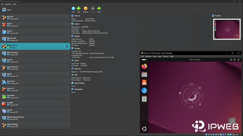Open the Input menu in the VM window
This screenshot has height=136, width=243.
click(x=160, y=56)
